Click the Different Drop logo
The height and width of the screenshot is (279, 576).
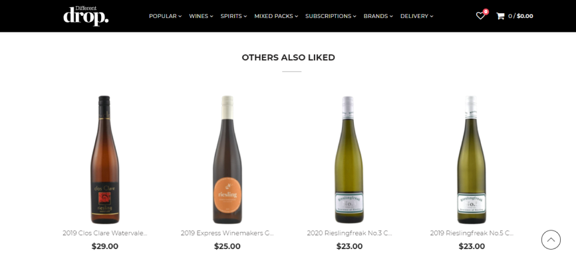click(86, 16)
